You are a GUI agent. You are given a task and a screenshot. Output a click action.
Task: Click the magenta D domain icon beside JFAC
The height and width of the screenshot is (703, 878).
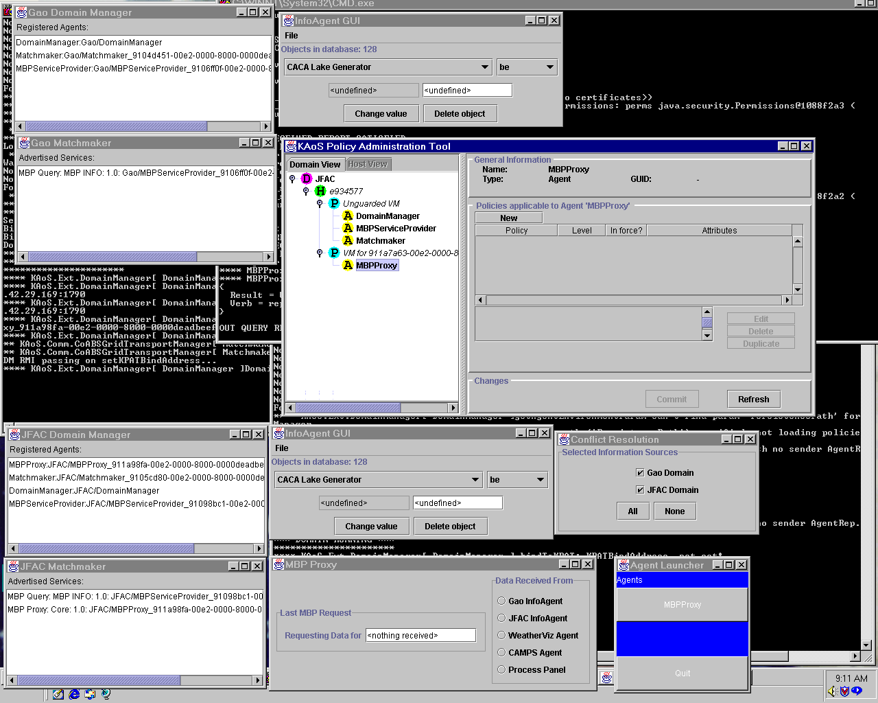click(307, 179)
